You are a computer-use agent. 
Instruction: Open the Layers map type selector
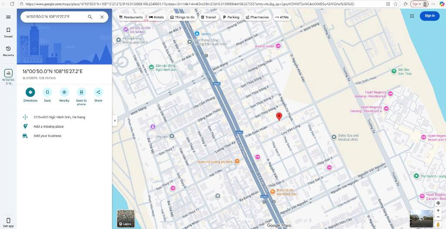[x=125, y=219]
